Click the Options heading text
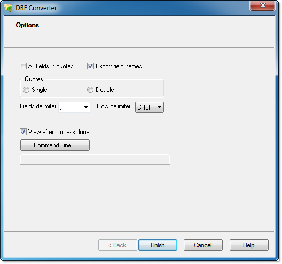The width and height of the screenshot is (282, 264). [27, 25]
